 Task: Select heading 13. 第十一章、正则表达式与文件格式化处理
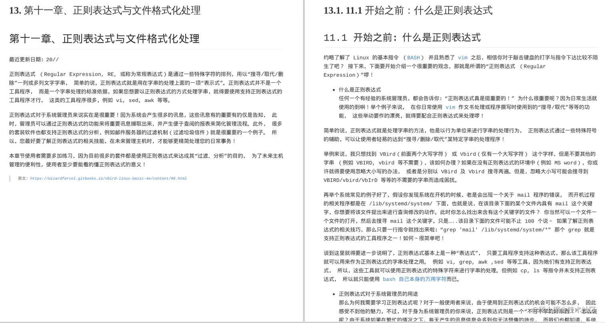[x=104, y=11]
